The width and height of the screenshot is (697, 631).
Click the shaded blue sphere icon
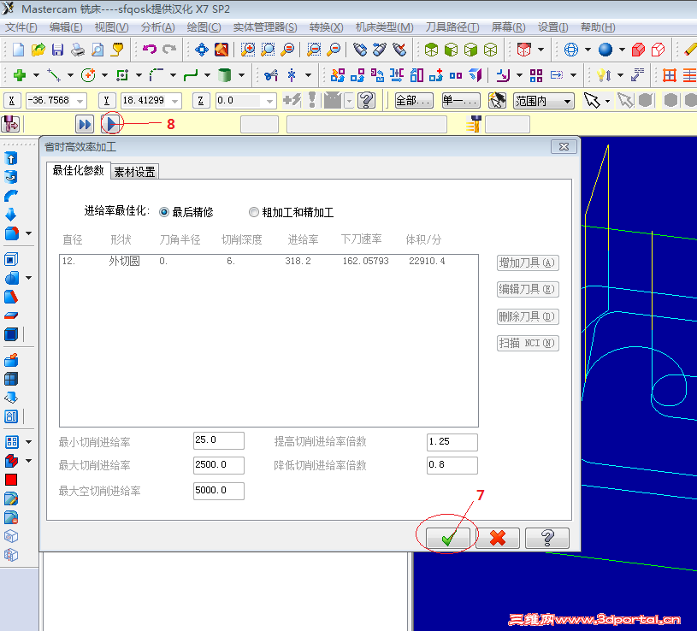(605, 50)
